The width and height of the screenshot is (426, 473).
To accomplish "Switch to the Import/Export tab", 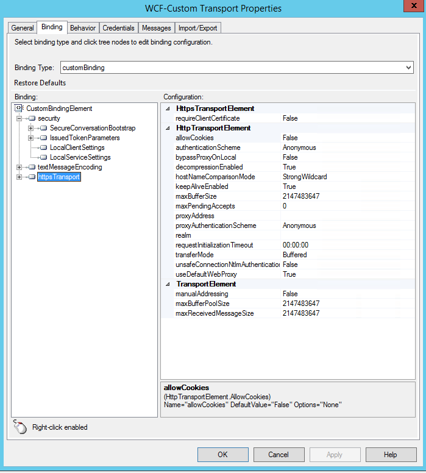I will (x=197, y=28).
